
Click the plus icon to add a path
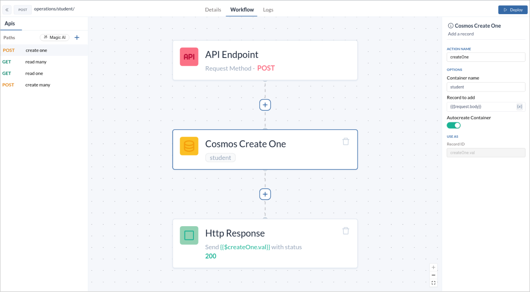point(77,38)
